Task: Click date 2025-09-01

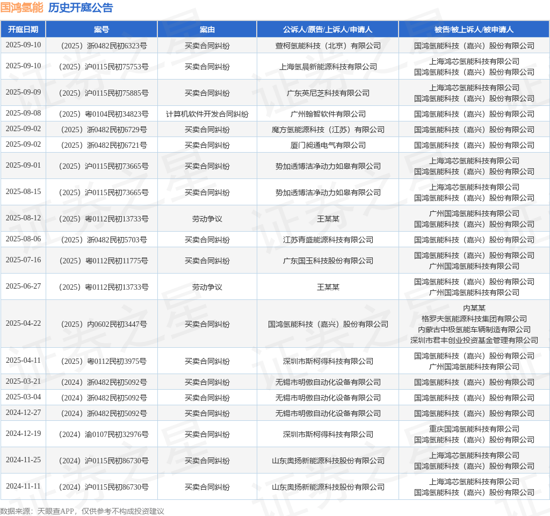Action: pos(23,165)
